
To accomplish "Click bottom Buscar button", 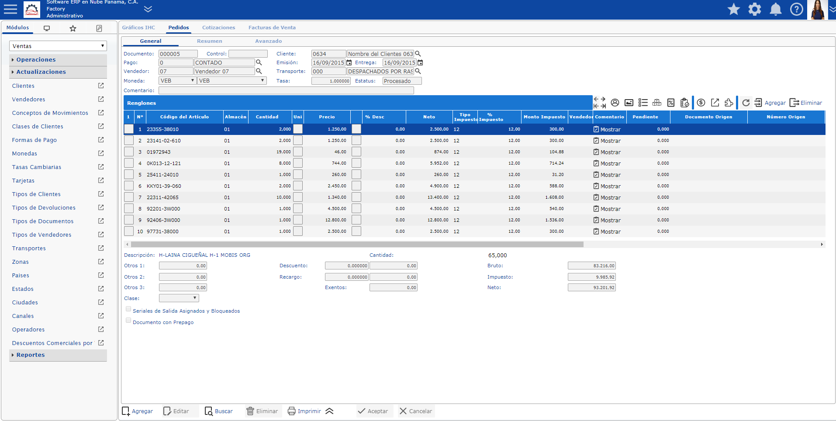I will 219,411.
